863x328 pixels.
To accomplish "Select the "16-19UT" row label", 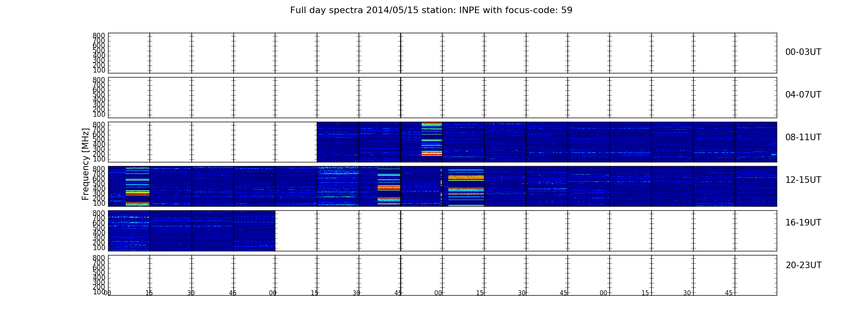I will pos(803,223).
